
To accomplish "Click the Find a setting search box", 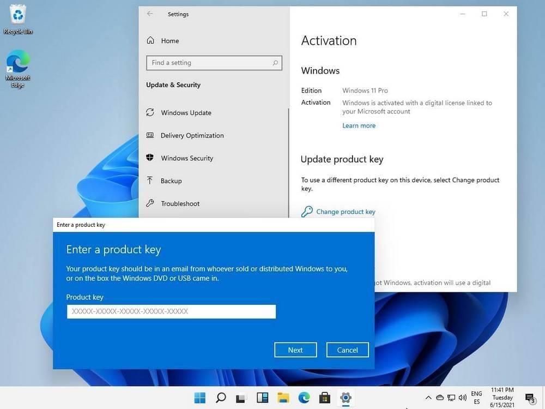I will (x=214, y=63).
